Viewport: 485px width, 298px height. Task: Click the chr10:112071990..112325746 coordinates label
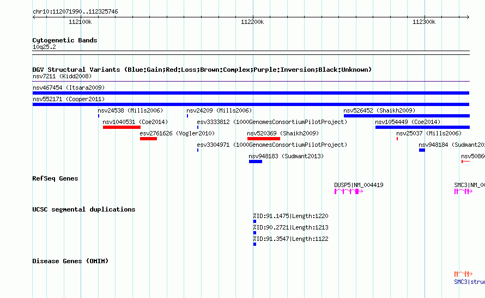[x=75, y=12]
